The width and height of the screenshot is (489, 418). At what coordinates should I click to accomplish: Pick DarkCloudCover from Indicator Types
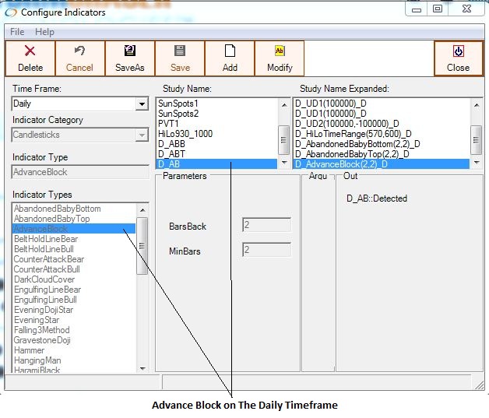[x=44, y=279]
